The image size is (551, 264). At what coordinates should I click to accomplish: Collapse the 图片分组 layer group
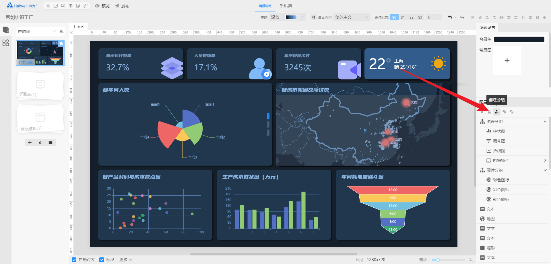click(x=545, y=170)
